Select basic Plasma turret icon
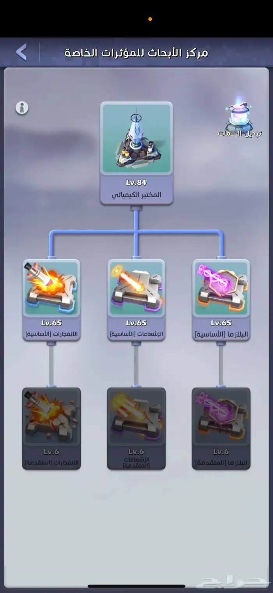This screenshot has width=273, height=593. (x=221, y=288)
